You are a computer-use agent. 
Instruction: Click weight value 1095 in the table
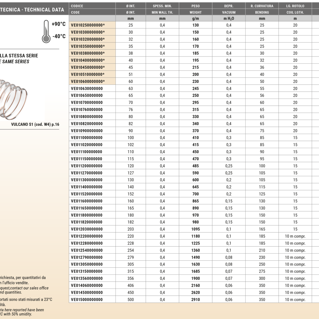(x=196, y=229)
